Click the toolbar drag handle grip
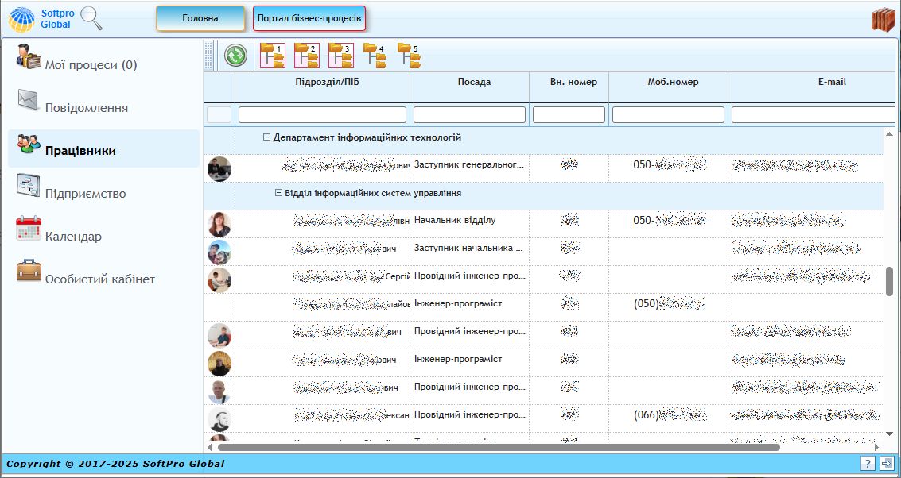The image size is (901, 478). (209, 56)
